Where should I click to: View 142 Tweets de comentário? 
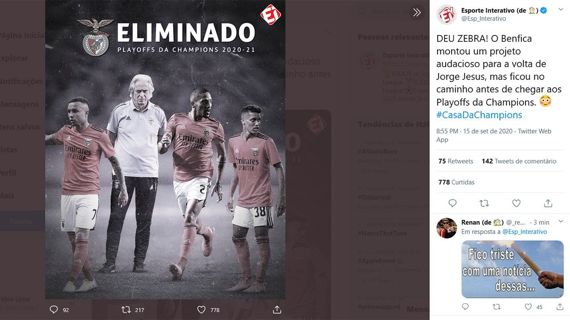[519, 161]
